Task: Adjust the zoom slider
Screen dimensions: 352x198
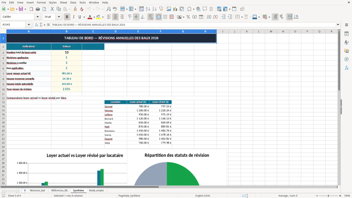Action: pyautogui.click(x=329, y=196)
